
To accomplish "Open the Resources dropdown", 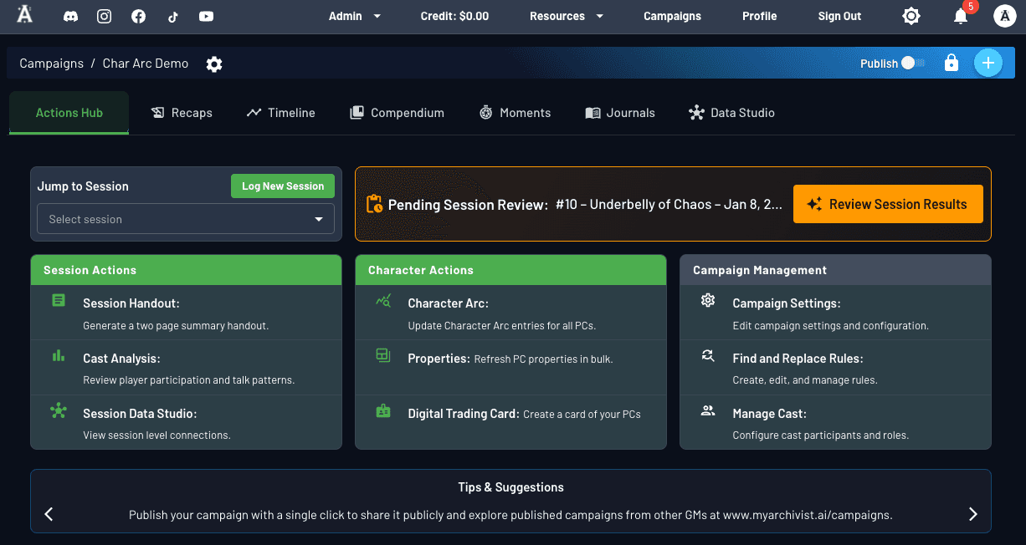I will [x=566, y=16].
